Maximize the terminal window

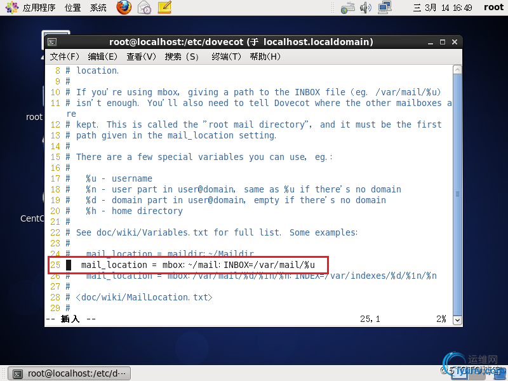[443, 42]
